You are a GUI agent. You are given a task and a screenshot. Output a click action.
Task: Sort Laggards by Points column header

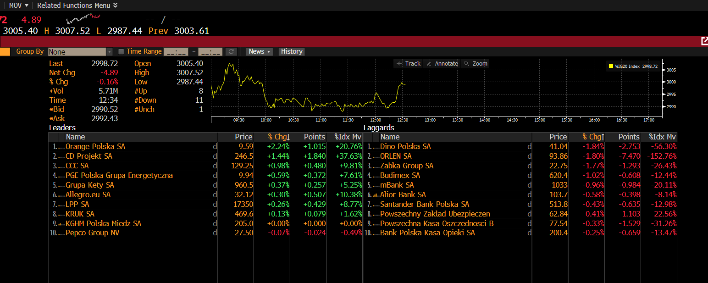tap(629, 137)
